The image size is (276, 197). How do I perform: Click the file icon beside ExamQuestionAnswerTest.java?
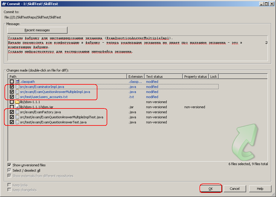coord(17,122)
